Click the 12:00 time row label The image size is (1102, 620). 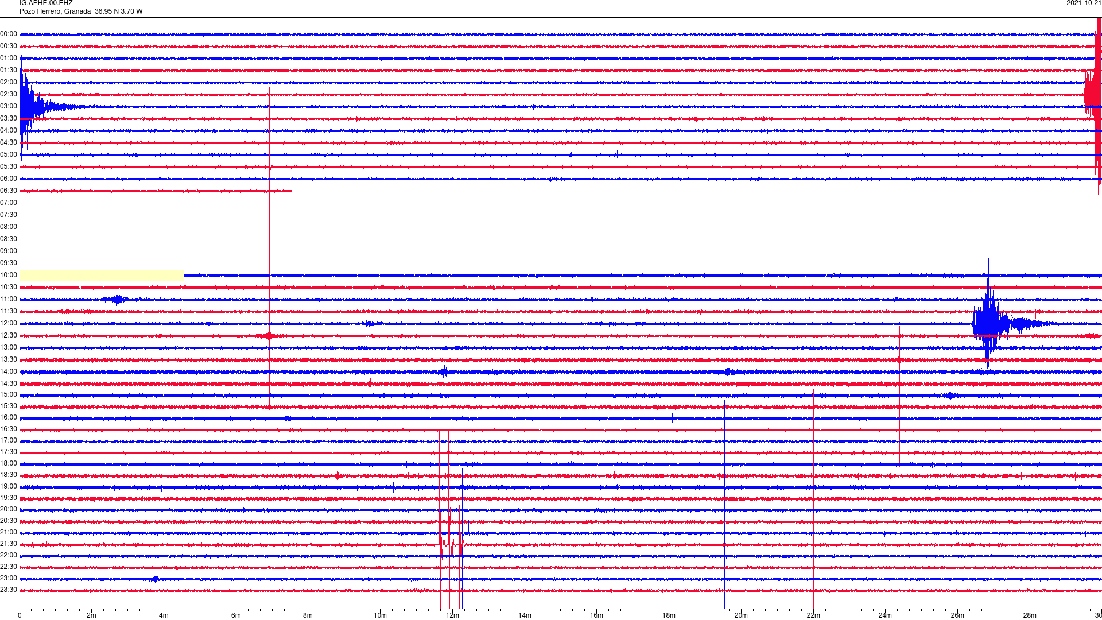[x=9, y=323]
